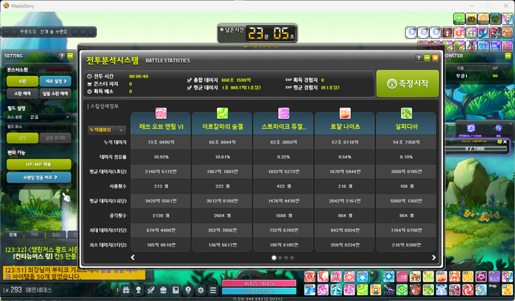This screenshot has width=515, height=301.
Task: Click the blue MP bar showing 32707 / 32707
Action: pyautogui.click(x=259, y=291)
